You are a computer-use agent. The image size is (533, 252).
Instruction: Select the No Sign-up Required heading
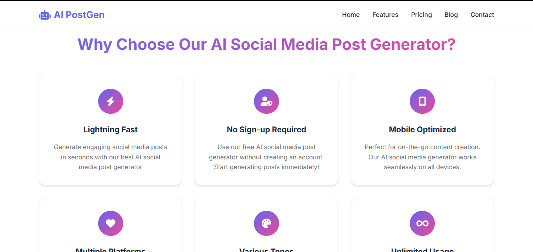point(266,130)
